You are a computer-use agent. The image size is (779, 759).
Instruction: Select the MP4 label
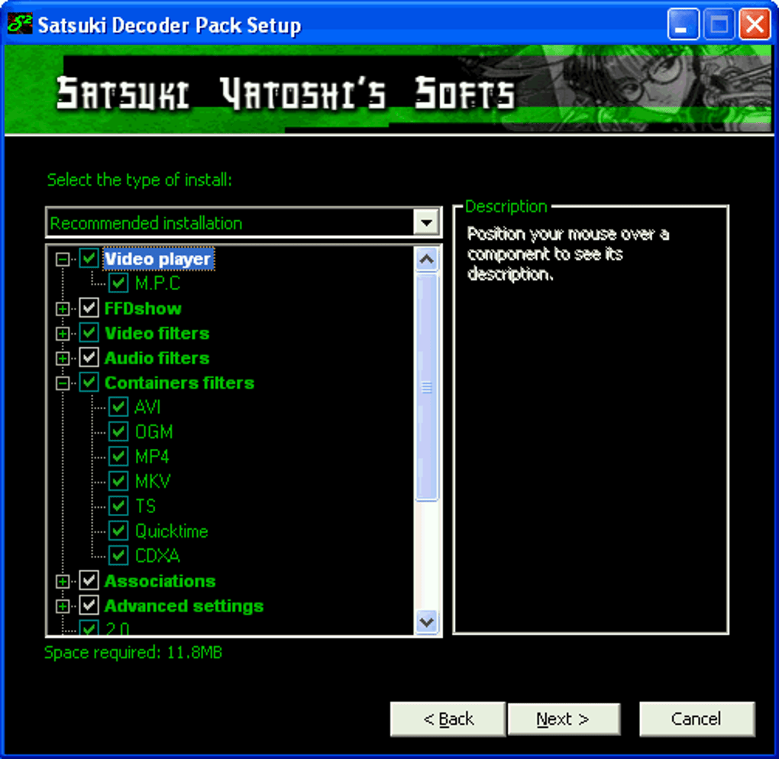click(x=152, y=456)
